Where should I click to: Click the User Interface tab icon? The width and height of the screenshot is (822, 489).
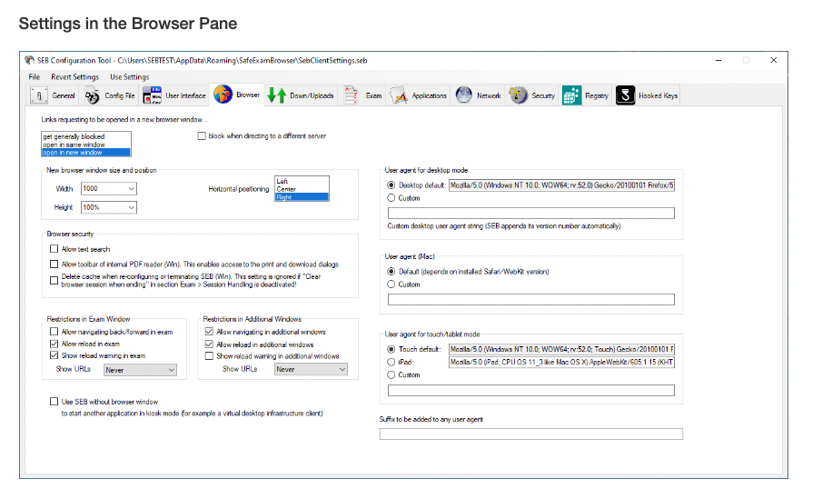click(152, 95)
